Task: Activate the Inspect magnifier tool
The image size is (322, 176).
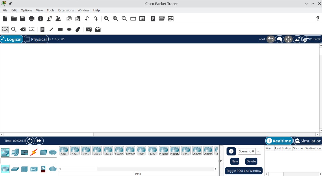Action: [14, 29]
